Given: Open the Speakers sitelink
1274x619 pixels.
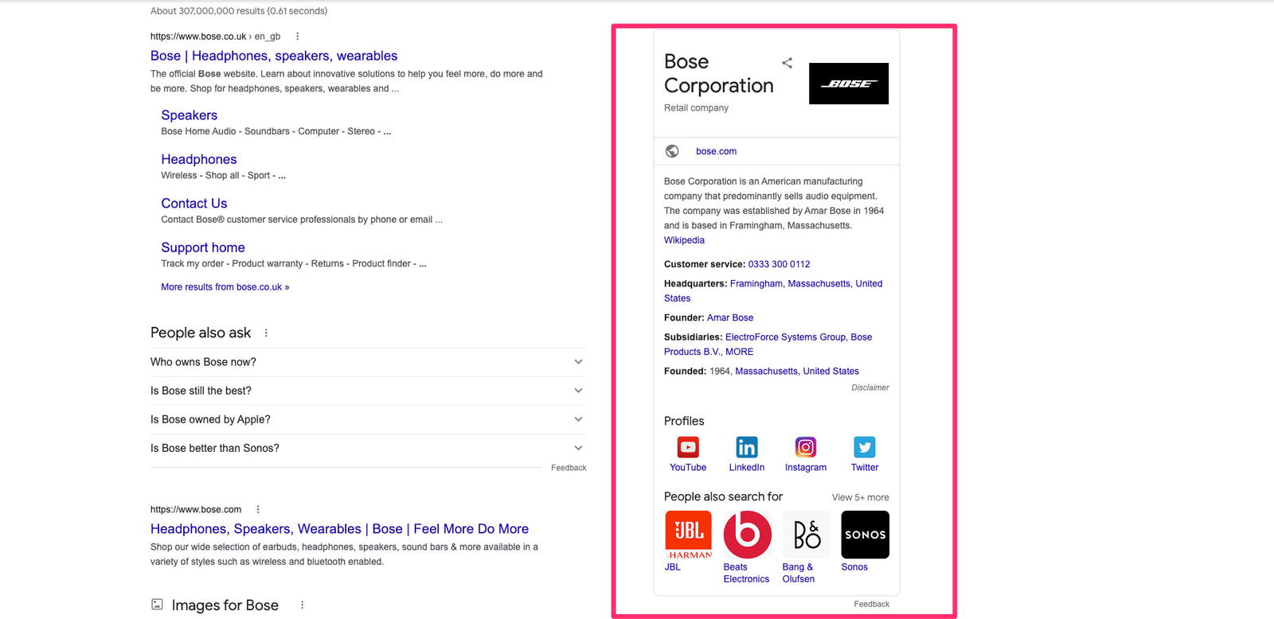Looking at the screenshot, I should coord(190,115).
